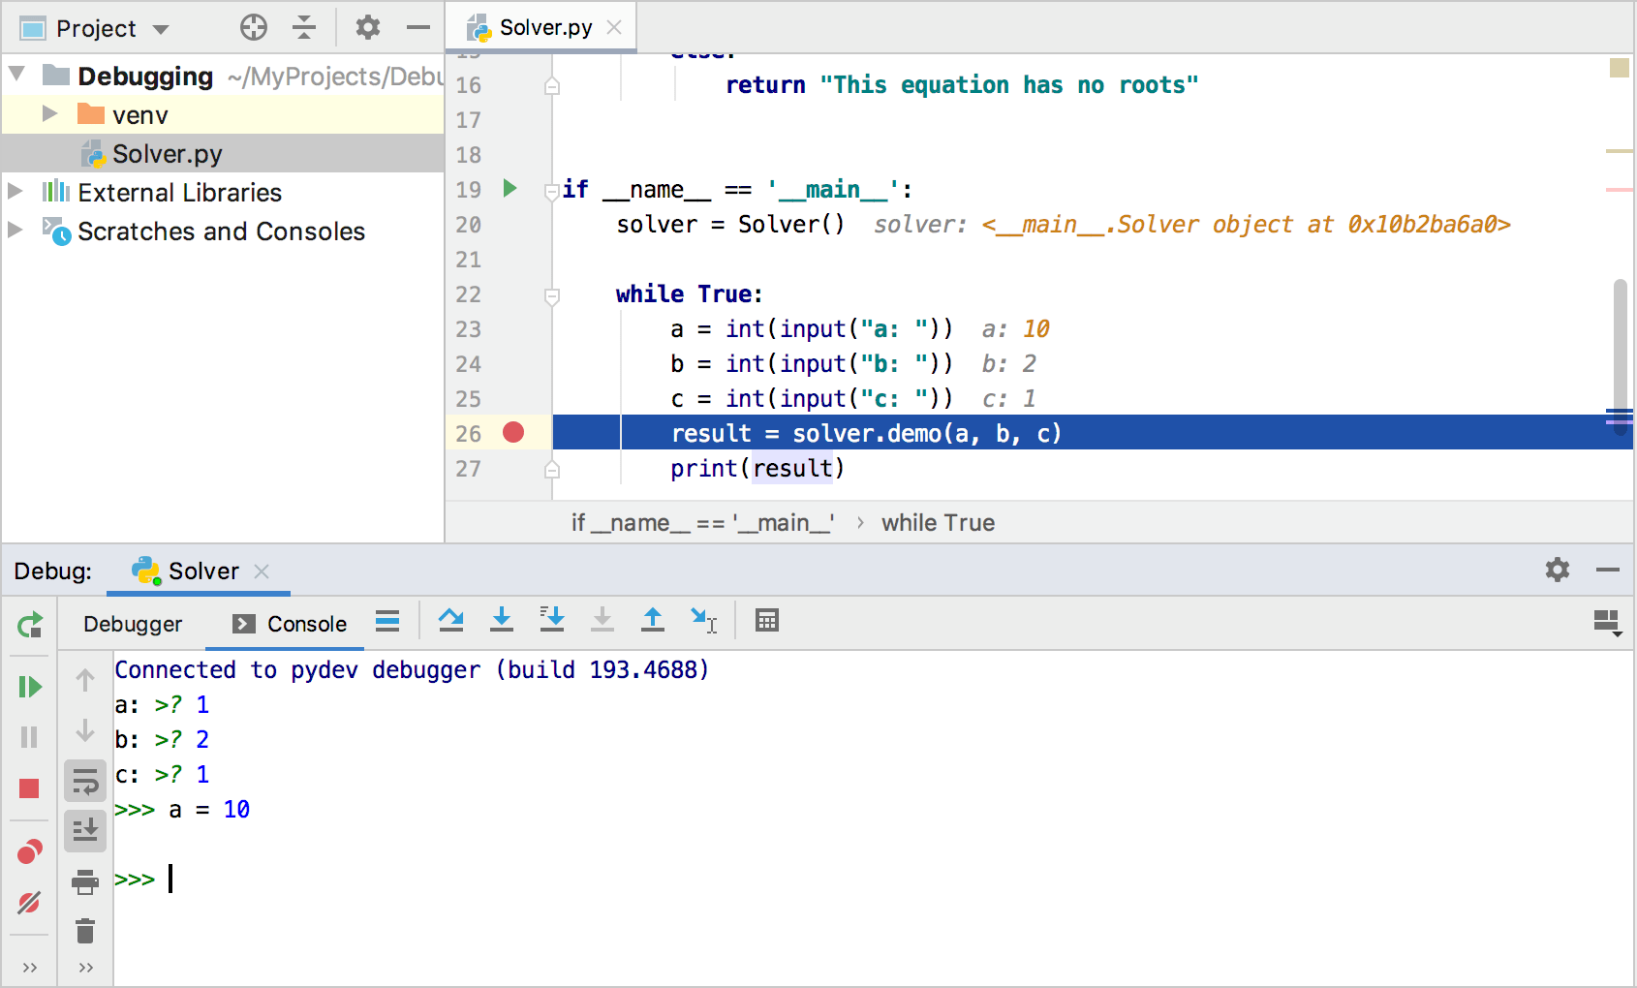Switch to the Console tab
This screenshot has width=1637, height=988.
click(290, 624)
